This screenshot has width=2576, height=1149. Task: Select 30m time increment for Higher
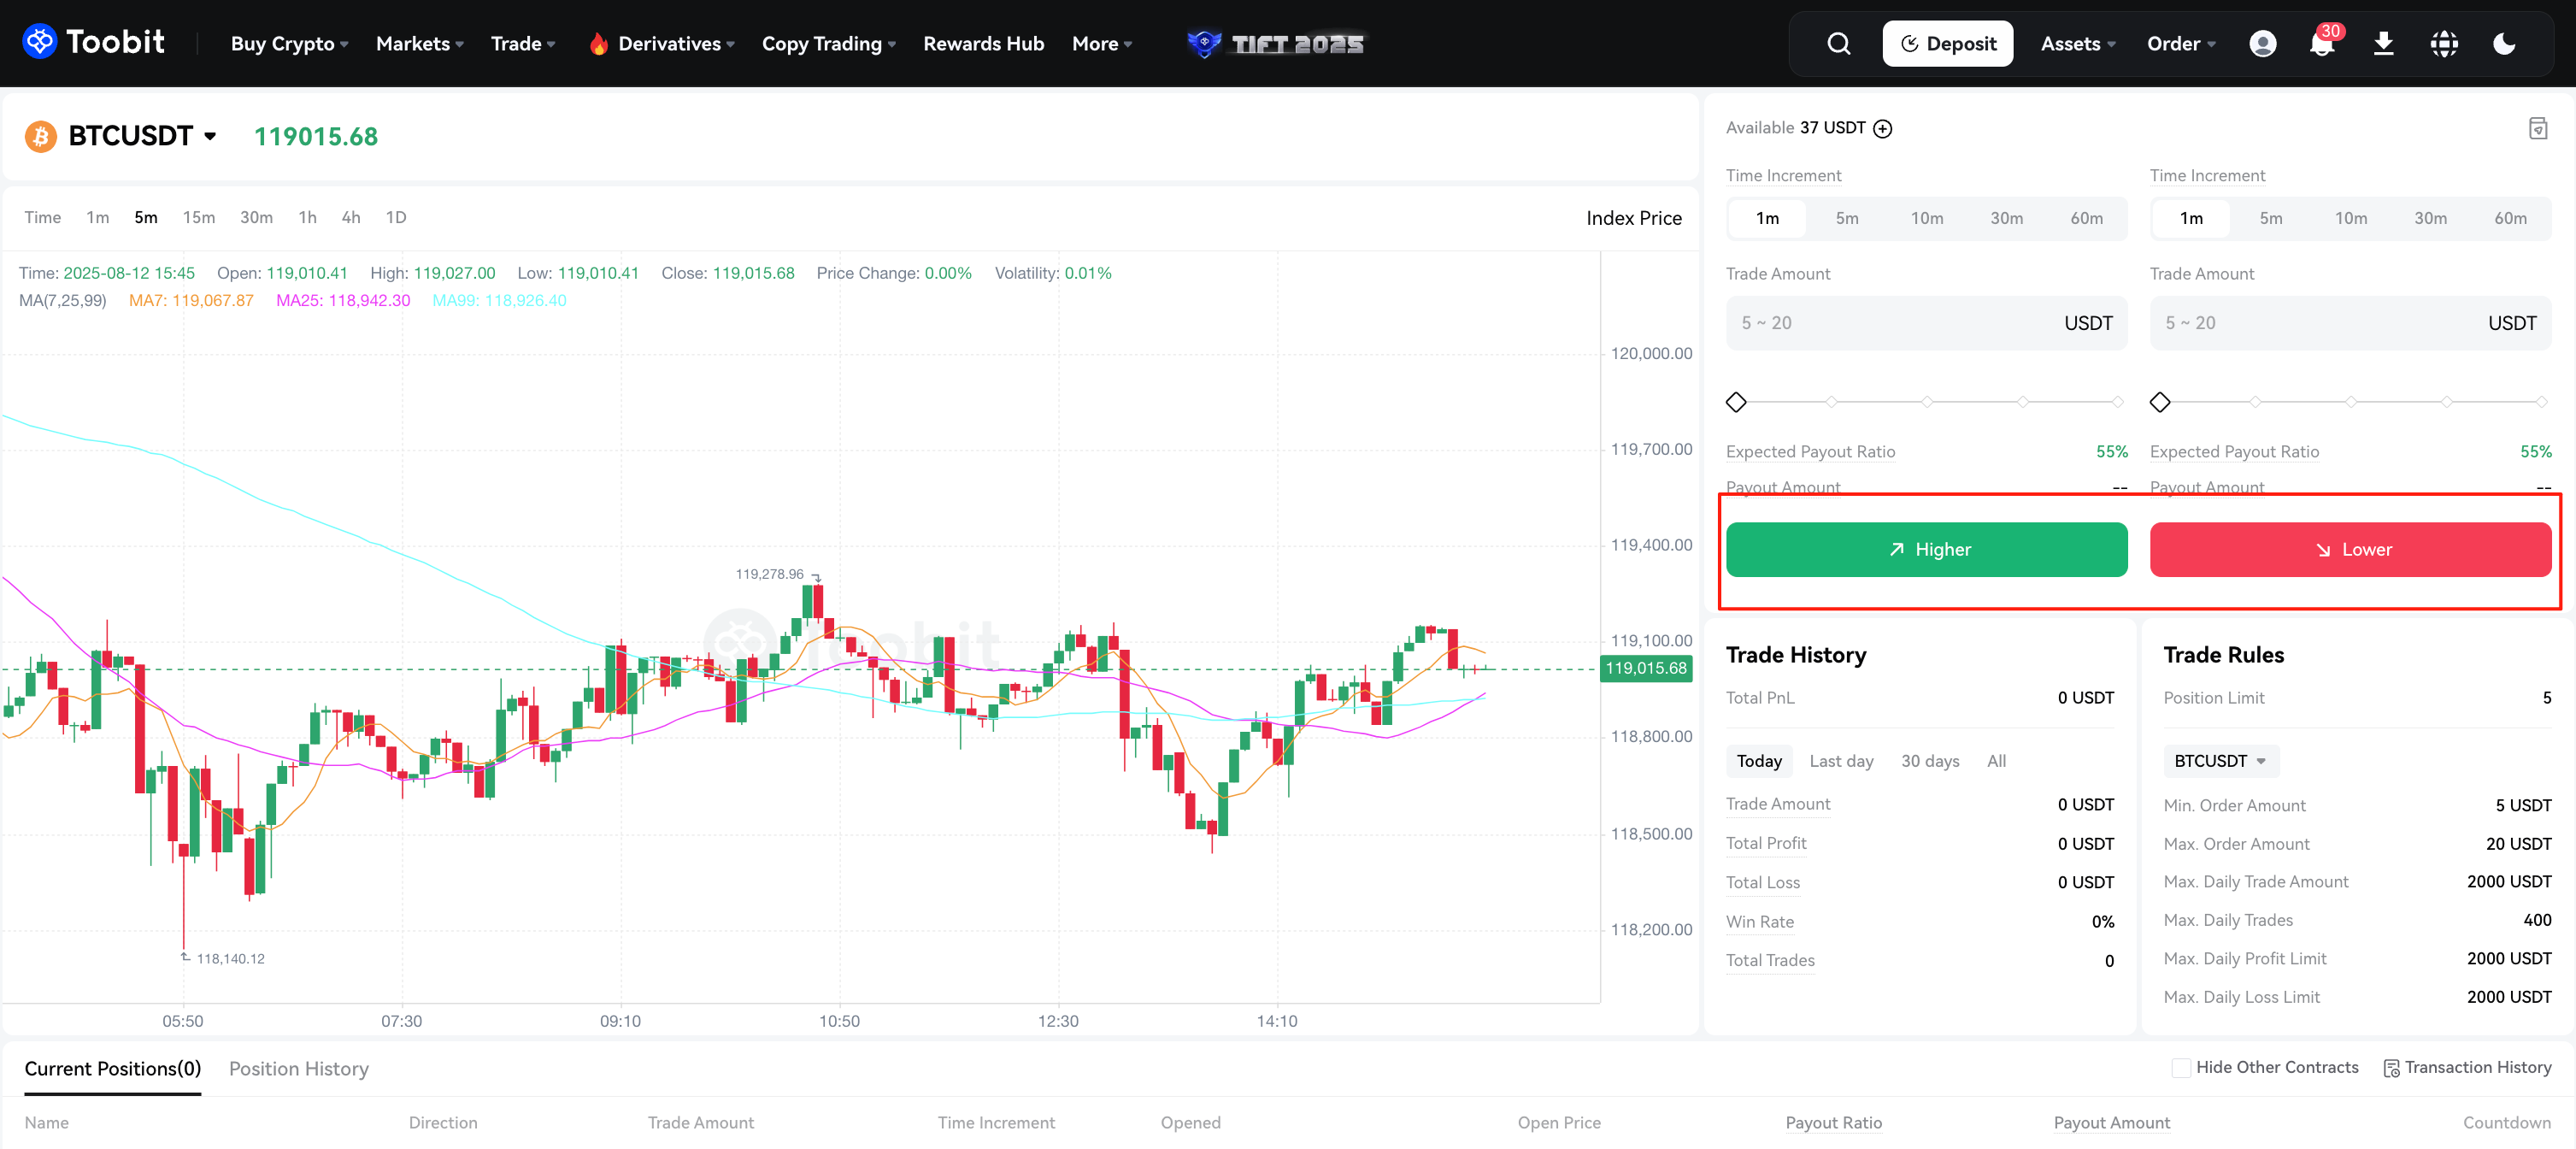[2006, 218]
